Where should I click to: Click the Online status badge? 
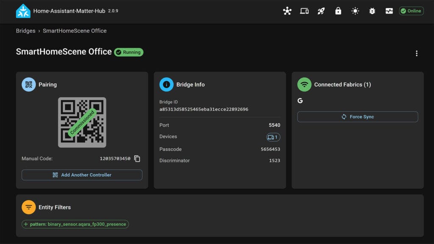click(410, 11)
